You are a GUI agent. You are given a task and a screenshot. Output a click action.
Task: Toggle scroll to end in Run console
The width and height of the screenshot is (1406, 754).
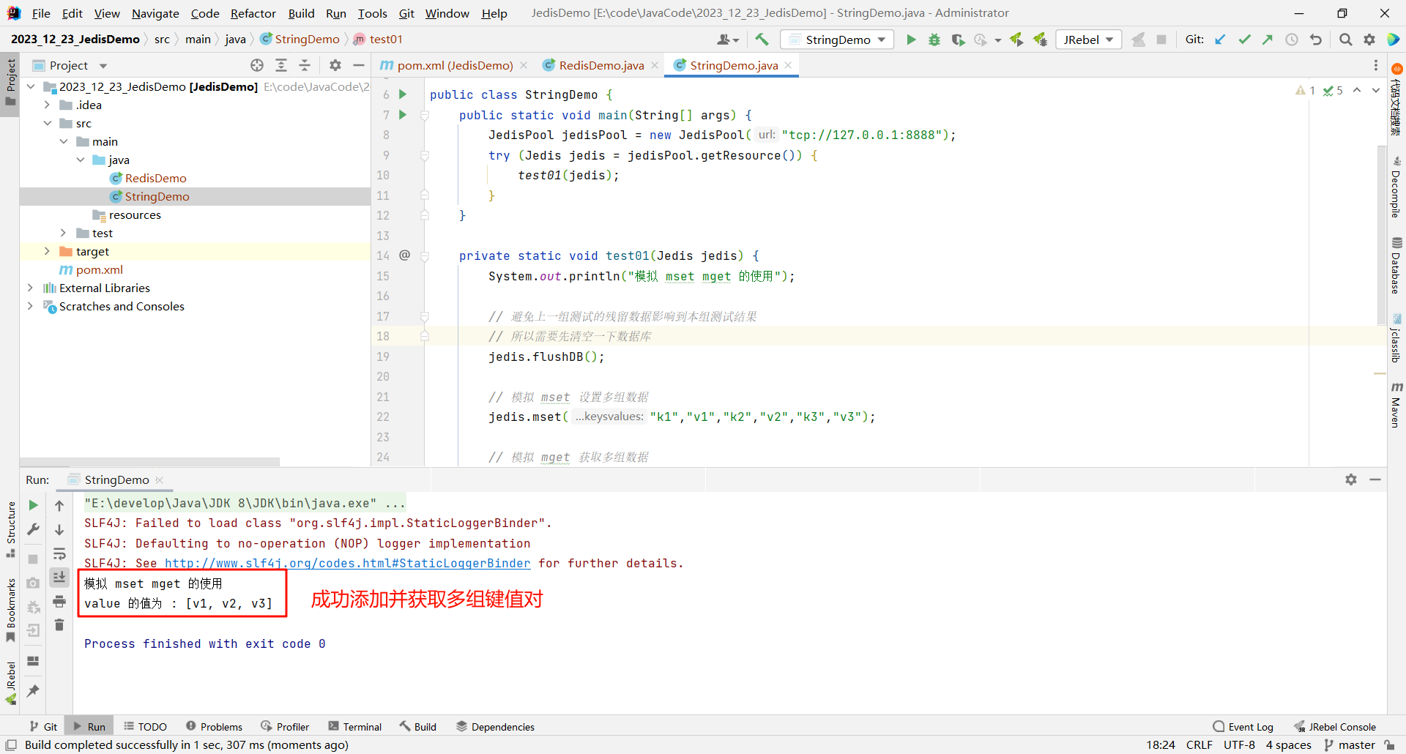[x=59, y=577]
